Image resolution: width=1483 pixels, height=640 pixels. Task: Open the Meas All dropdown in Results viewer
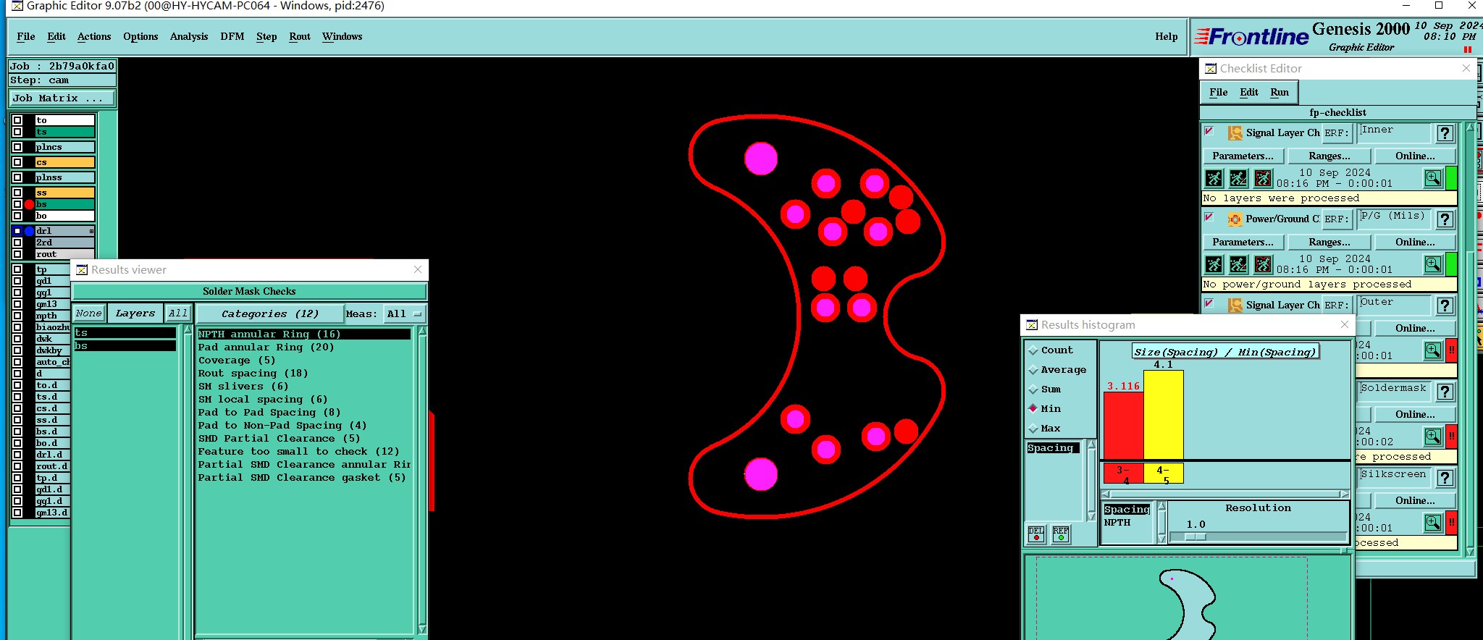coord(405,314)
